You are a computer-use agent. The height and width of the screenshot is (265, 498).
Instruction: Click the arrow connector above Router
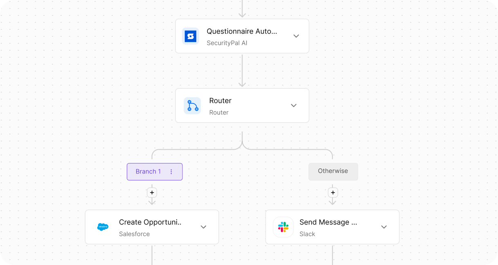(242, 70)
